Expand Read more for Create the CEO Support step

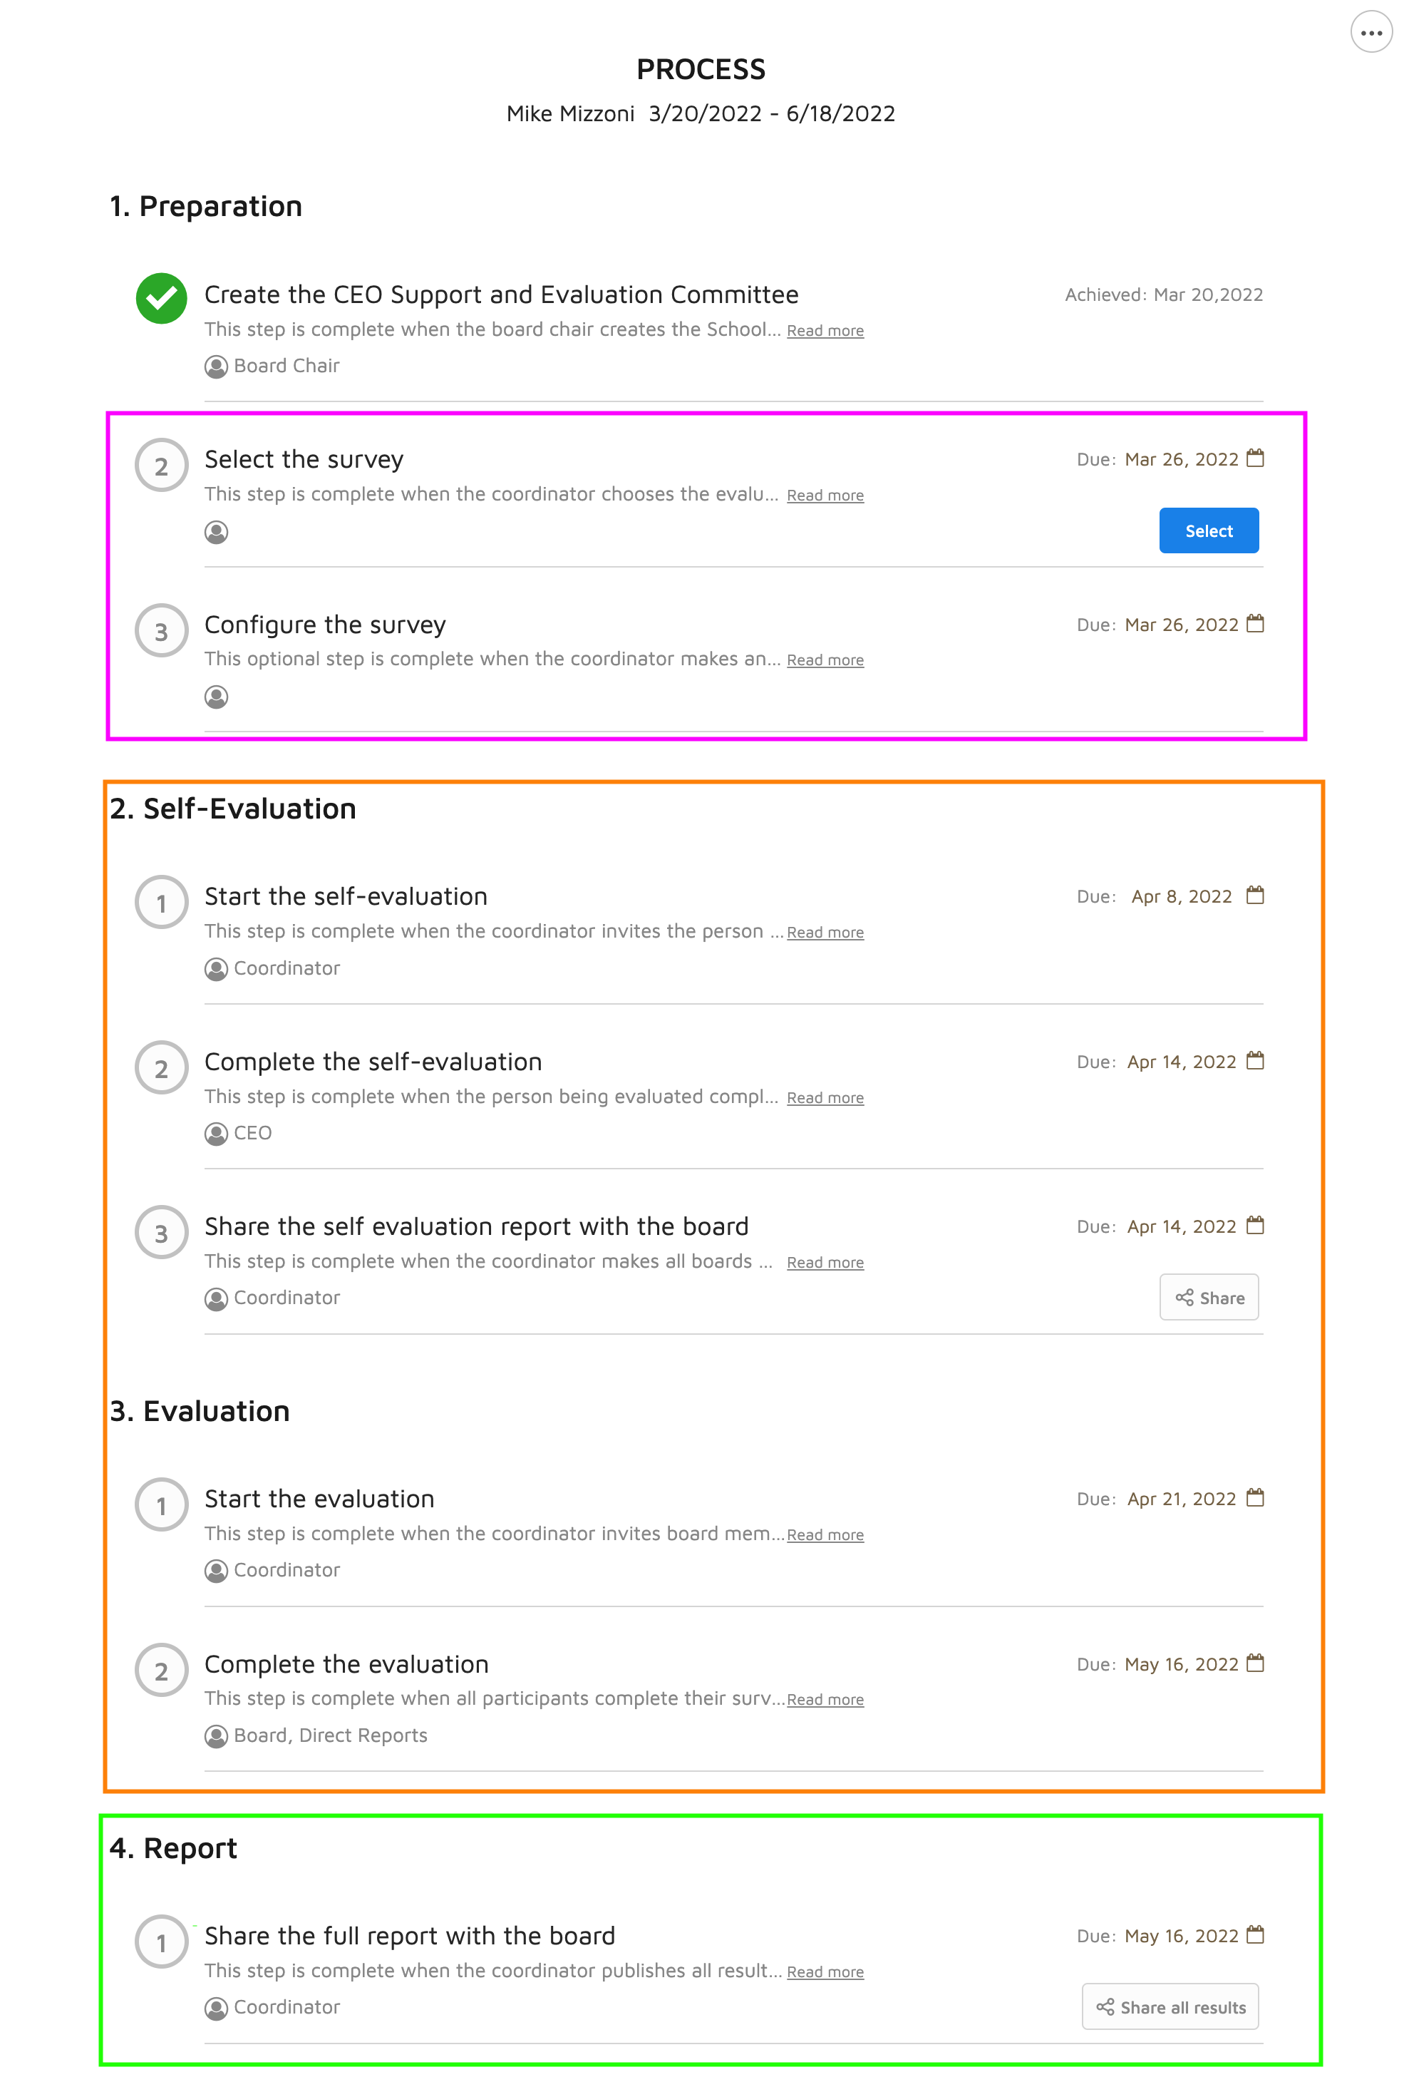825,331
